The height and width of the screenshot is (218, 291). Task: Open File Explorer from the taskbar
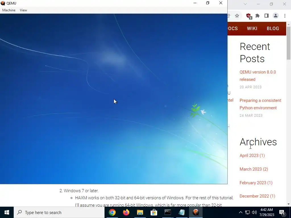tap(140, 212)
